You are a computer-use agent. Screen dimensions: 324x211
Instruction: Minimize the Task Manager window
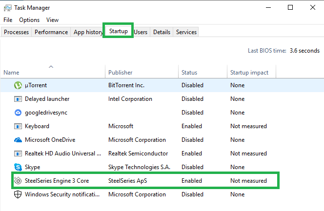click(268, 8)
